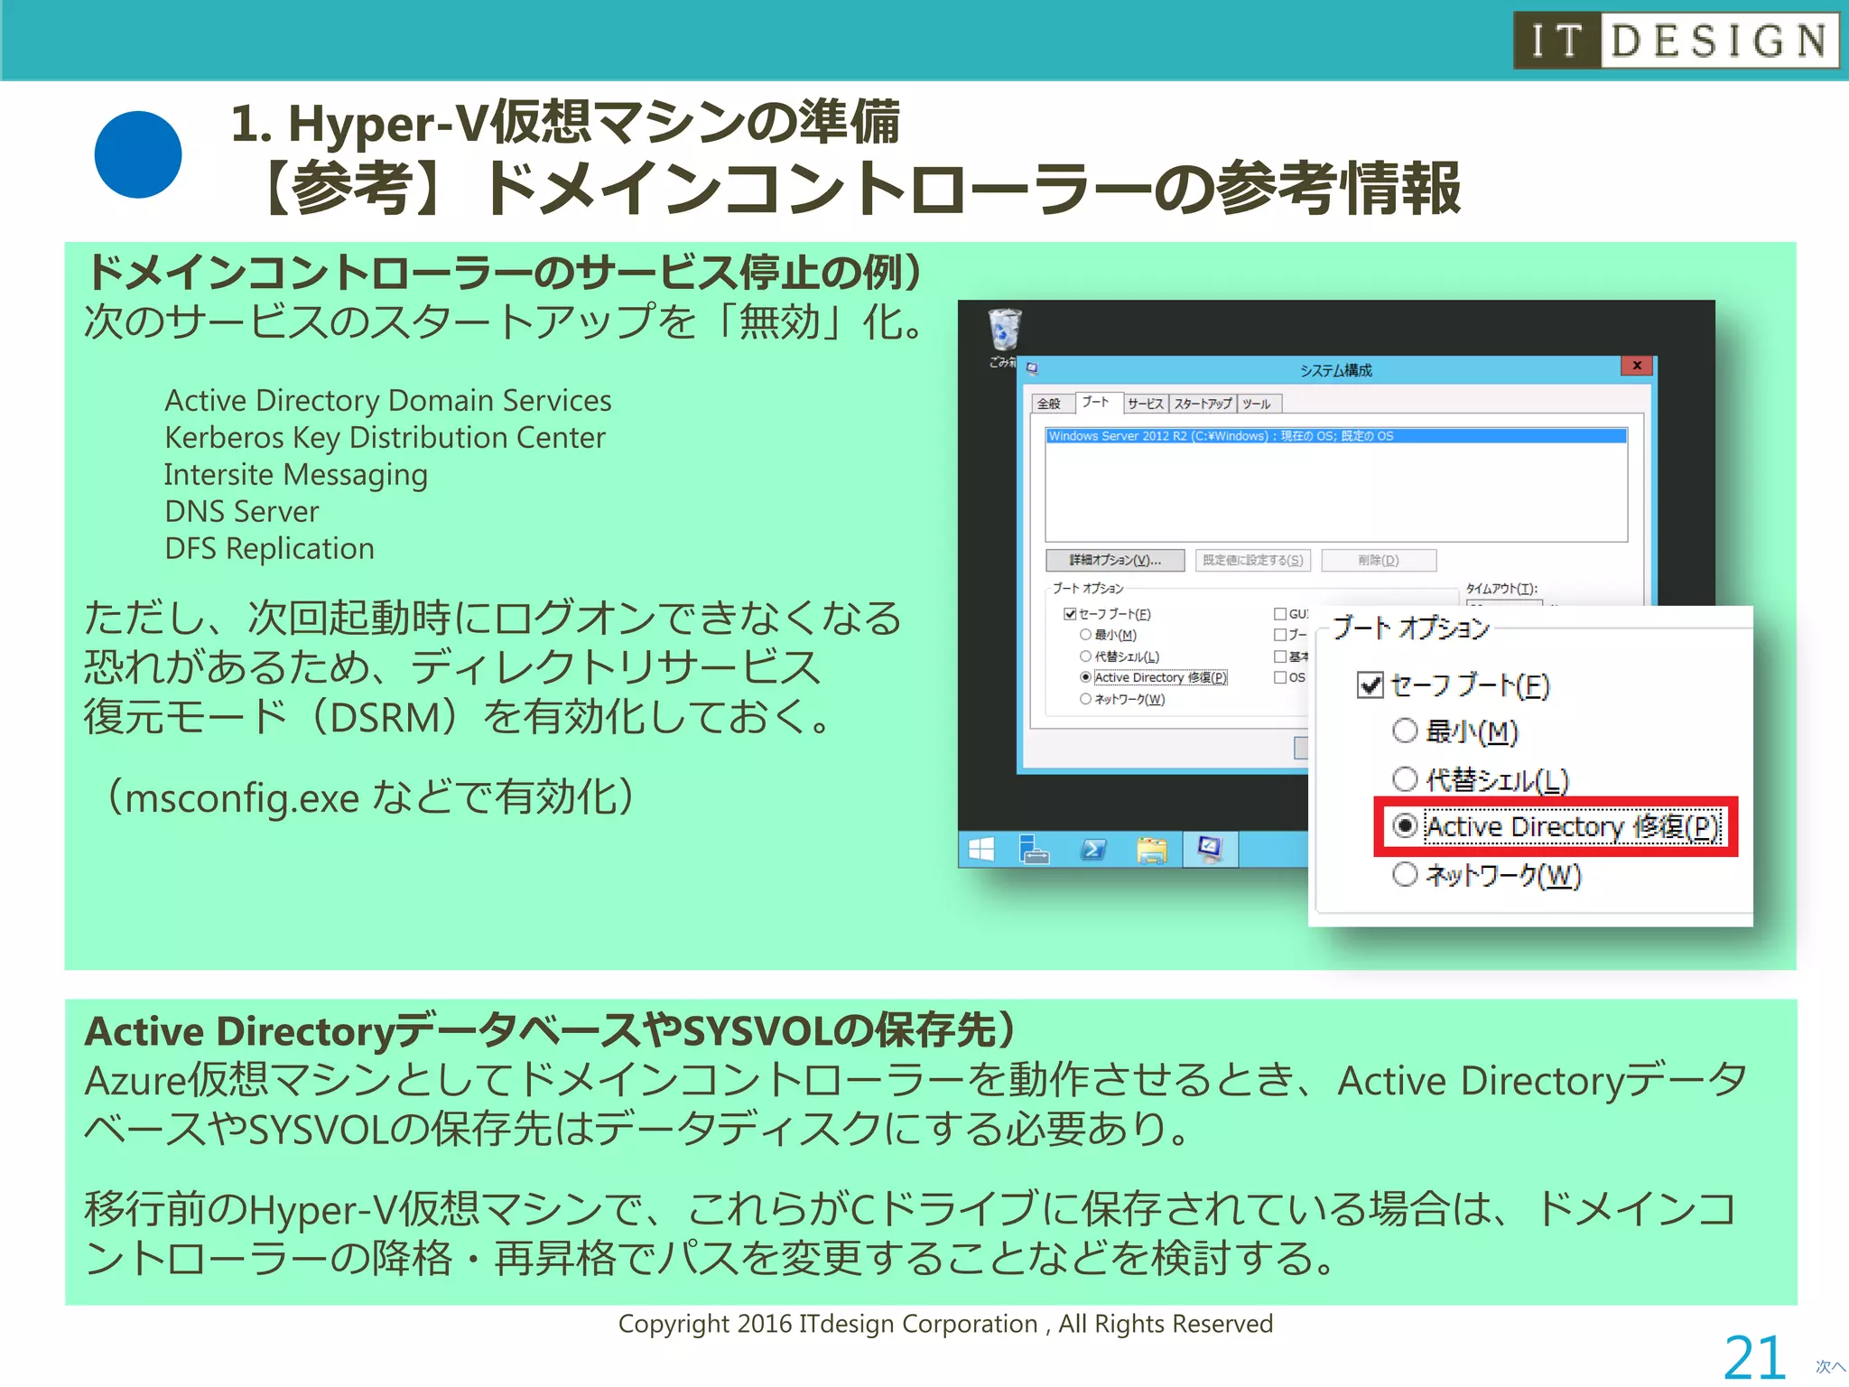This screenshot has width=1849, height=1387.
Task: Click the 削除(D) button
Action: 1379,560
